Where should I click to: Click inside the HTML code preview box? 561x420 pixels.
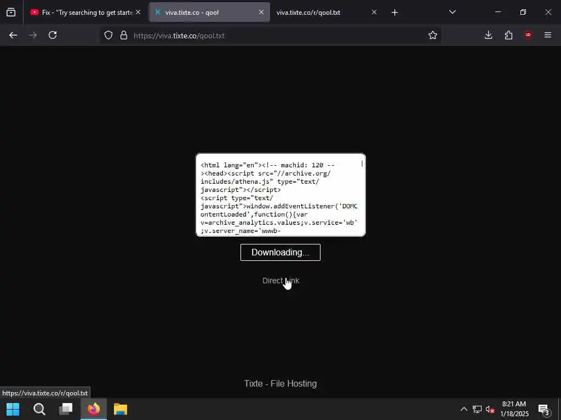coord(280,195)
